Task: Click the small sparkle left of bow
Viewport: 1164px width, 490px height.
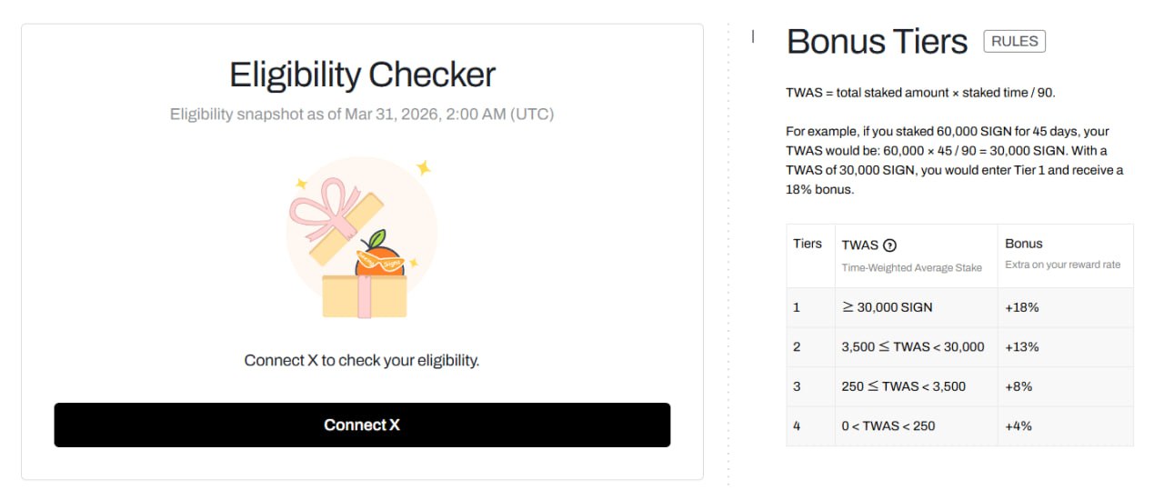Action: click(301, 184)
